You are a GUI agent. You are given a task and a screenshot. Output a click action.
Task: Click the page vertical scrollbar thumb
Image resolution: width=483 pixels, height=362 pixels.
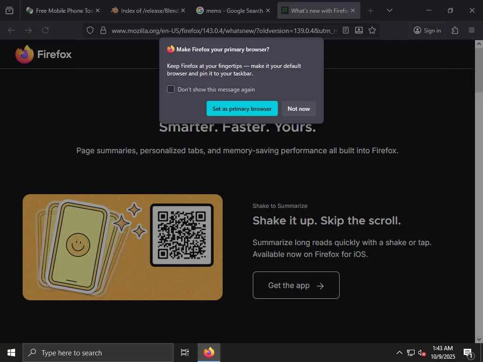[479, 70]
